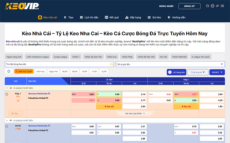Image resolution: width=230 pixels, height=143 pixels.
Task: Open the Tỷ lệ MALAY odds dropdown
Action: pos(198,72)
